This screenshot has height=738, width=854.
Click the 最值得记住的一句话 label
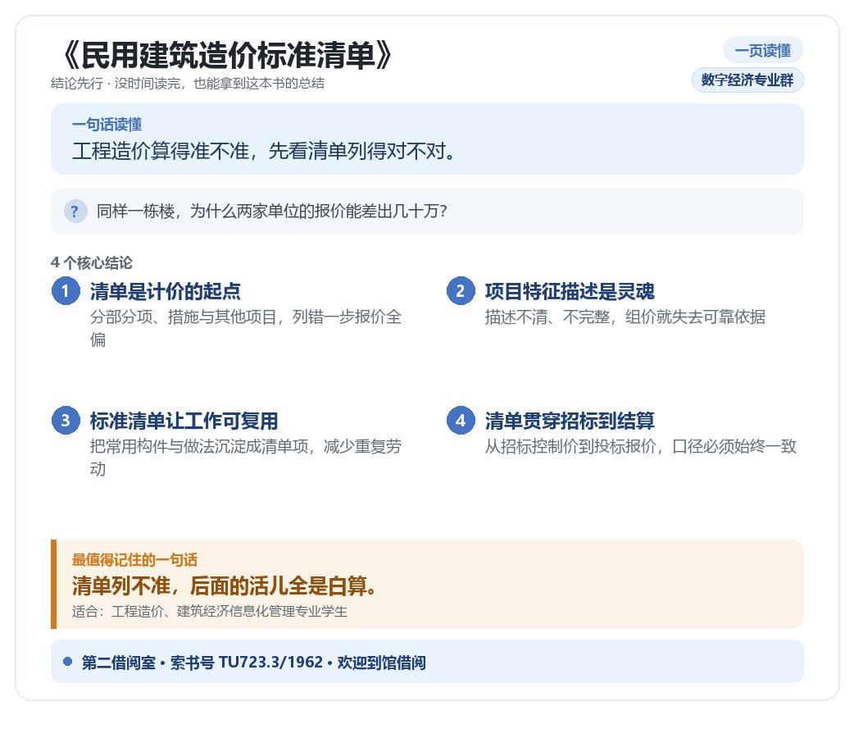(x=134, y=560)
